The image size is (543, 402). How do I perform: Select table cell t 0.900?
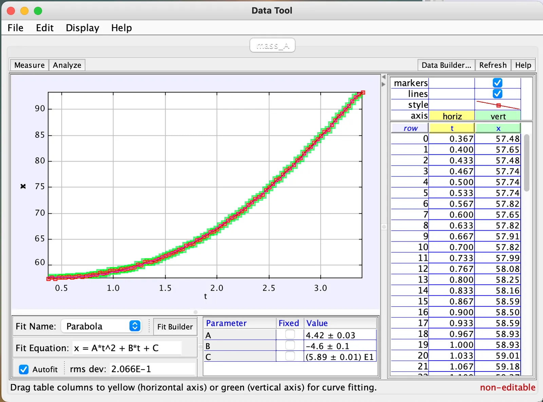(x=452, y=312)
